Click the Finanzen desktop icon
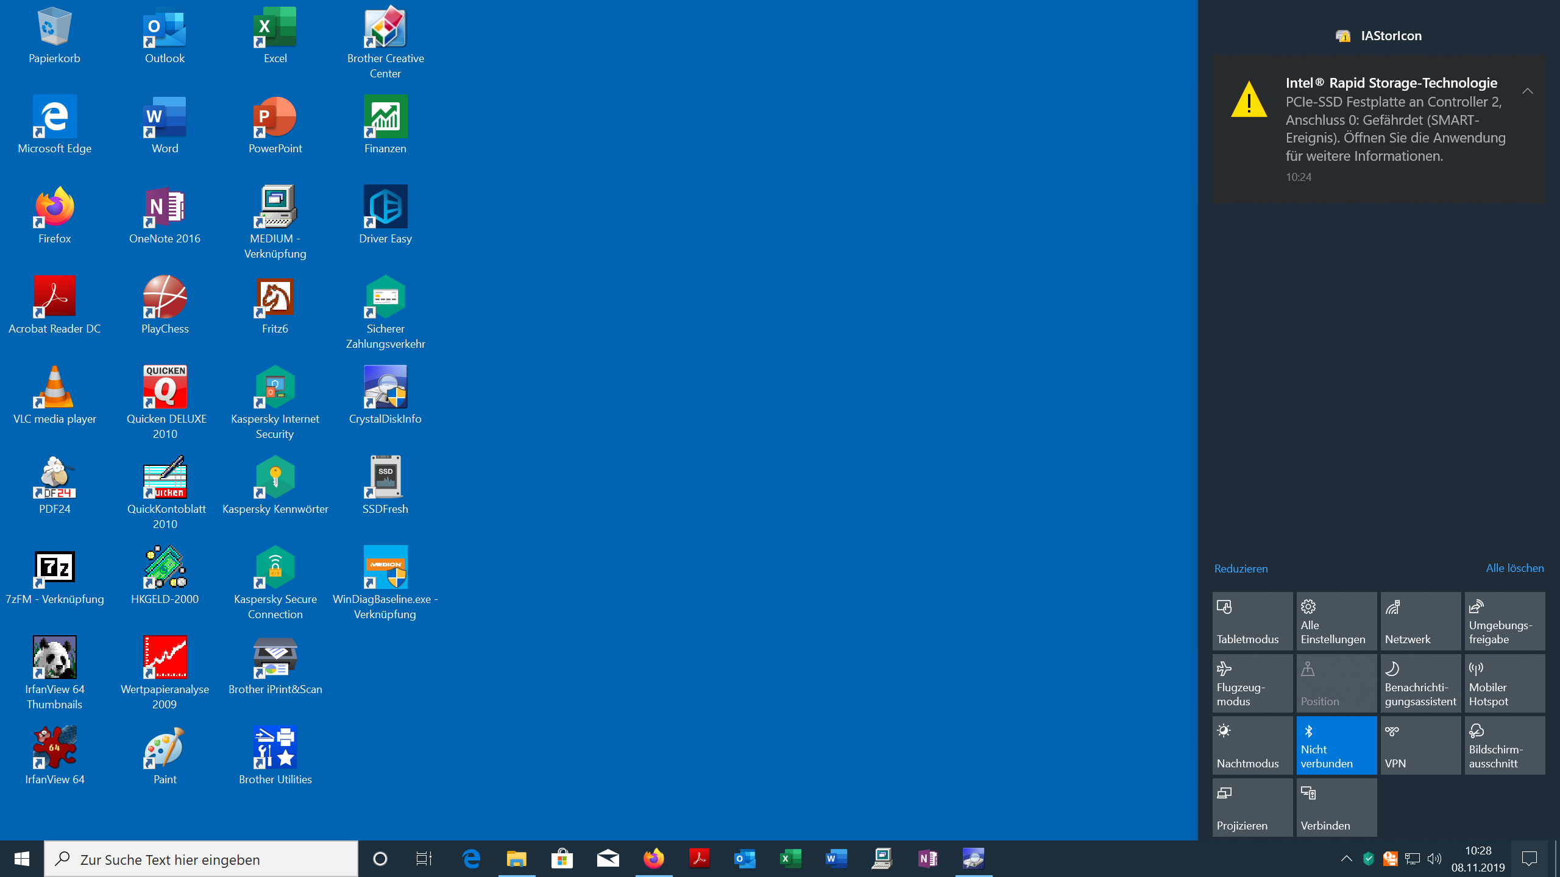 (x=385, y=125)
